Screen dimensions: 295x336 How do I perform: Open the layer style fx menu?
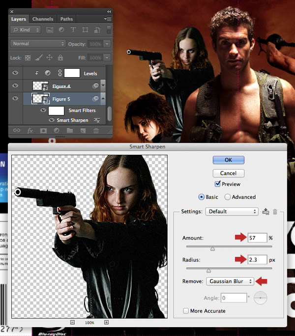pos(30,130)
